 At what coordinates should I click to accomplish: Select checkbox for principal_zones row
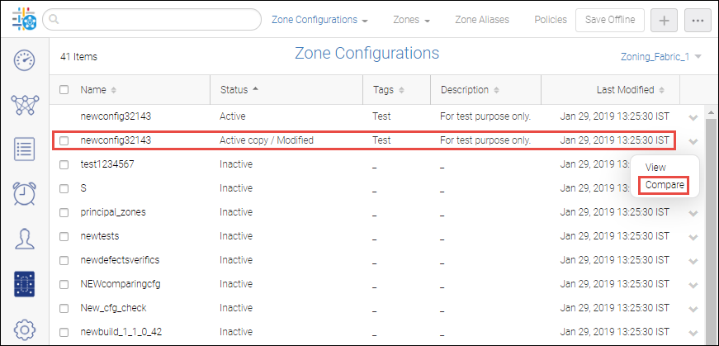point(64,212)
